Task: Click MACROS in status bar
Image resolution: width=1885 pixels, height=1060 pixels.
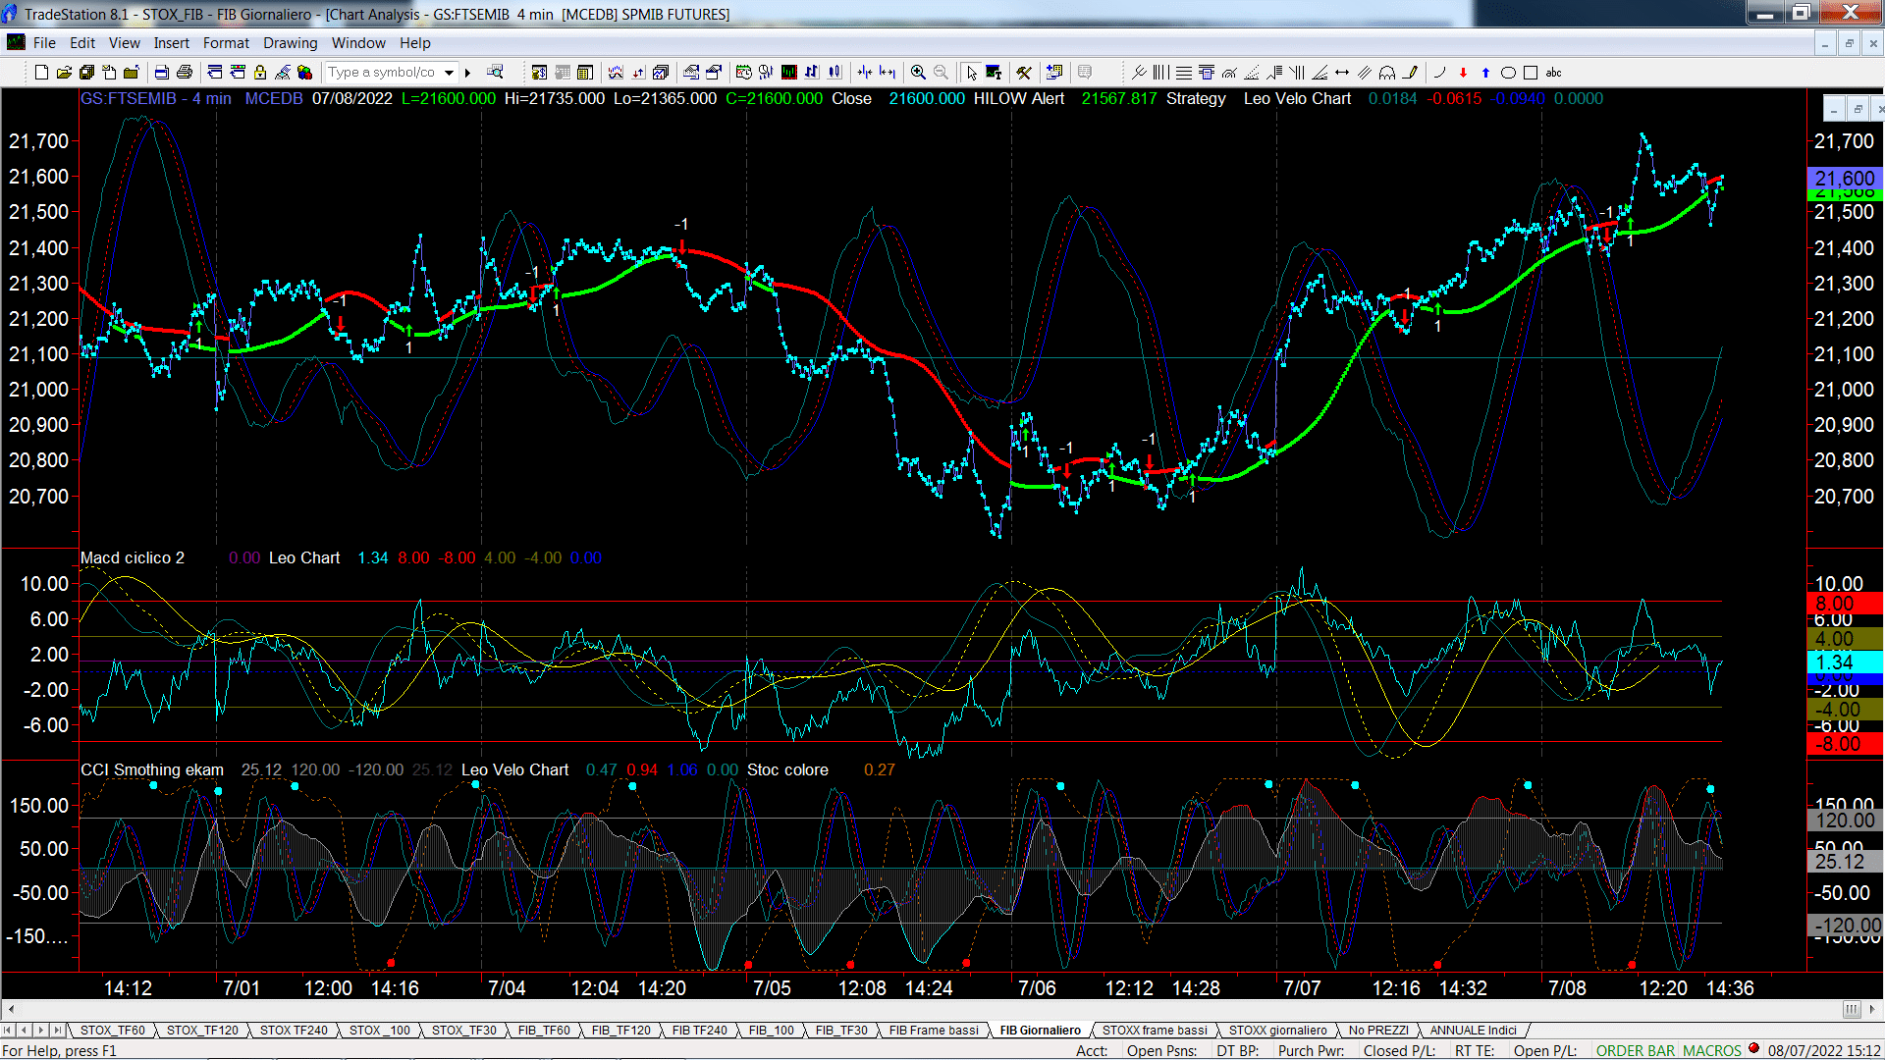Action: 1711,1050
